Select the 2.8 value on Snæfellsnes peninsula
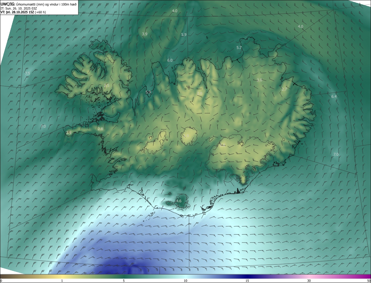The image size is (371, 283). pyautogui.click(x=100, y=129)
